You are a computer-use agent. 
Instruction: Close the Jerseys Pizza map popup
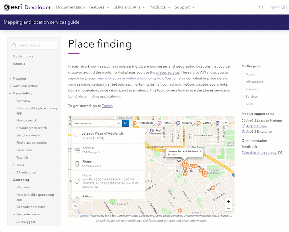coord(201,151)
